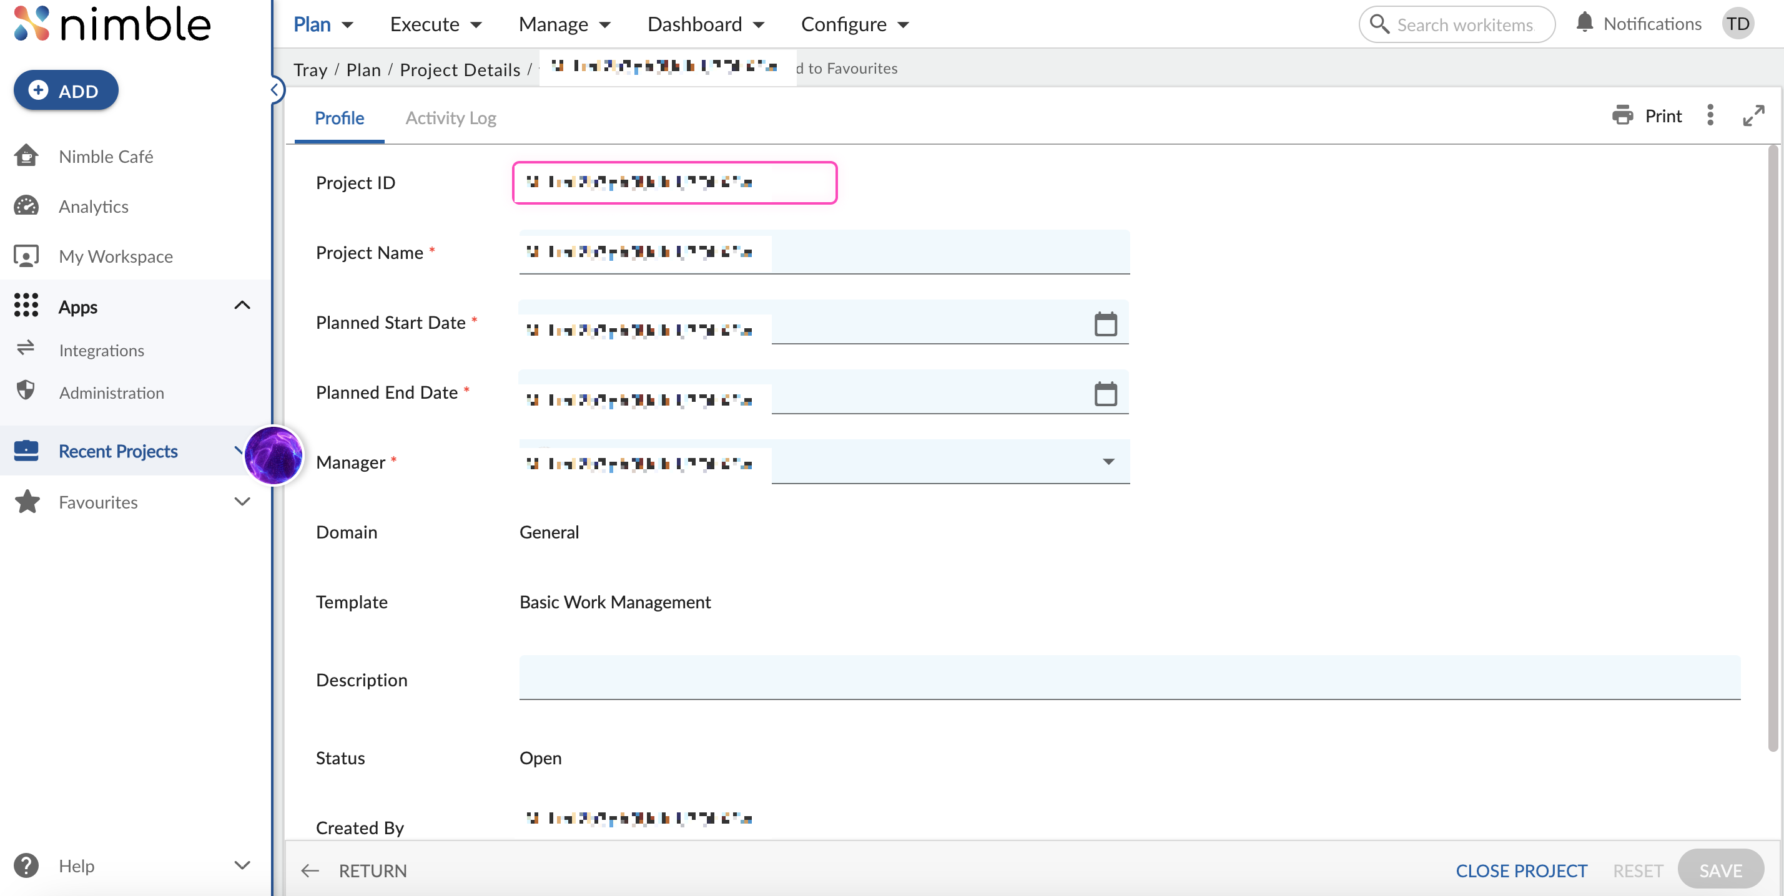The image size is (1784, 896).
Task: Open Nimble Café from sidebar
Action: [x=106, y=157]
